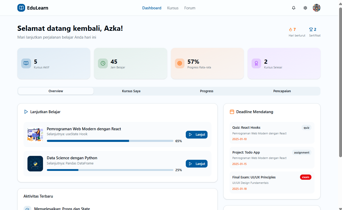Click the calendar icon beside Deadline Mendatang

click(x=232, y=112)
